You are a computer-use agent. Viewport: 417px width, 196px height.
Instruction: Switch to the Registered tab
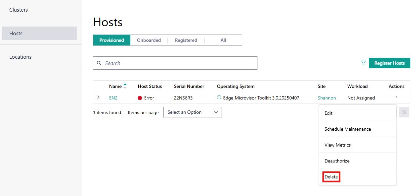[x=186, y=40]
